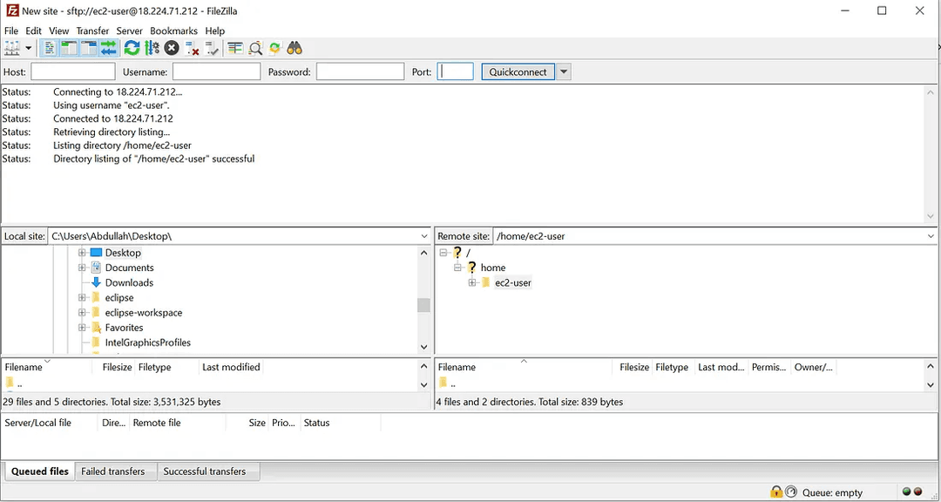The image size is (941, 502).
Task: Select the Downloads folder in local tree
Action: [129, 283]
